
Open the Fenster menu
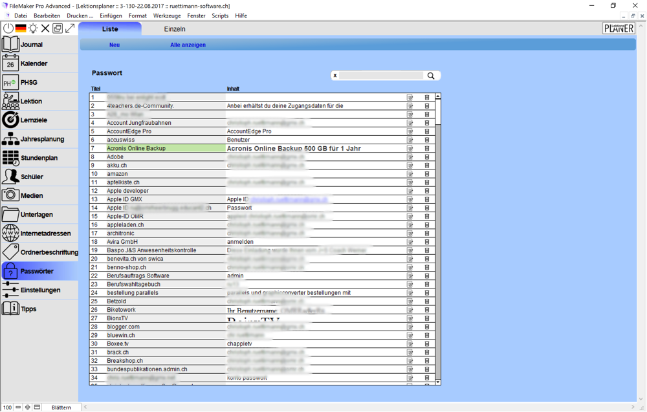[x=196, y=16]
